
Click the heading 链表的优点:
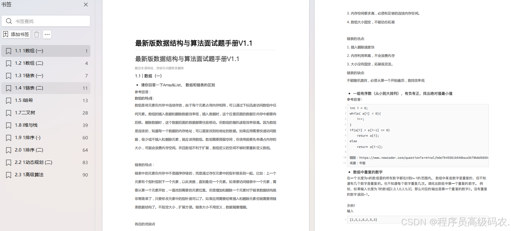click(x=356, y=39)
